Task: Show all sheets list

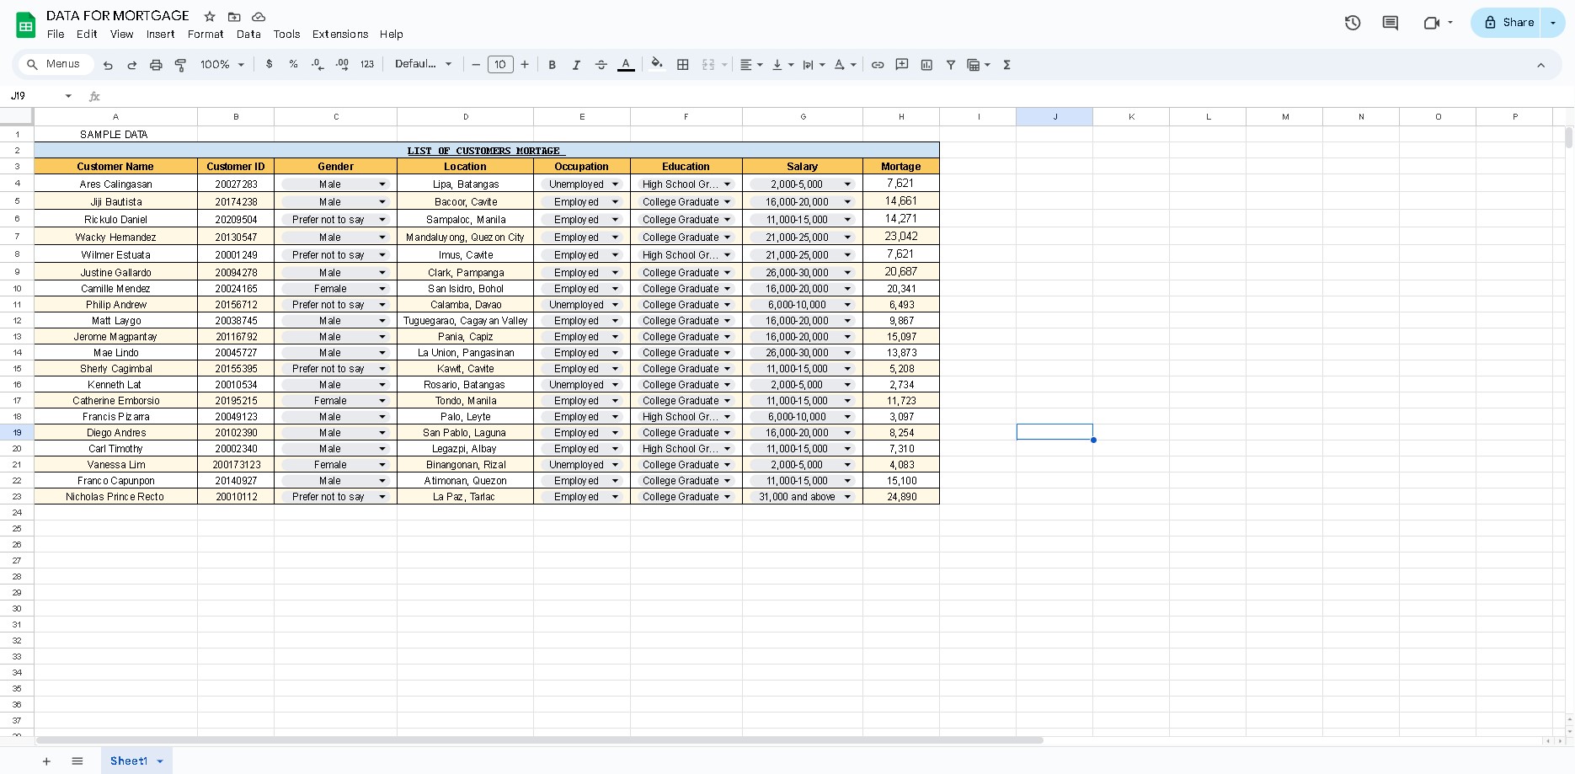Action: (x=77, y=761)
